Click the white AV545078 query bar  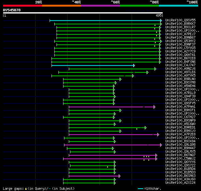pyautogui.click(x=83, y=13)
